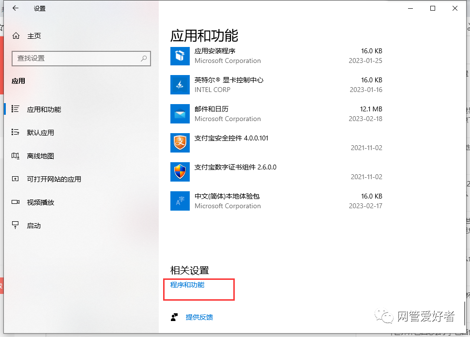Click the search magnifier icon
The image size is (470, 337).
tap(144, 58)
